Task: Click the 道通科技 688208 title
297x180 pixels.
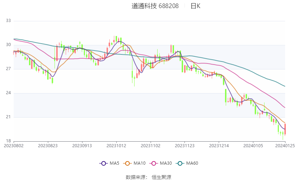Action: pyautogui.click(x=155, y=6)
